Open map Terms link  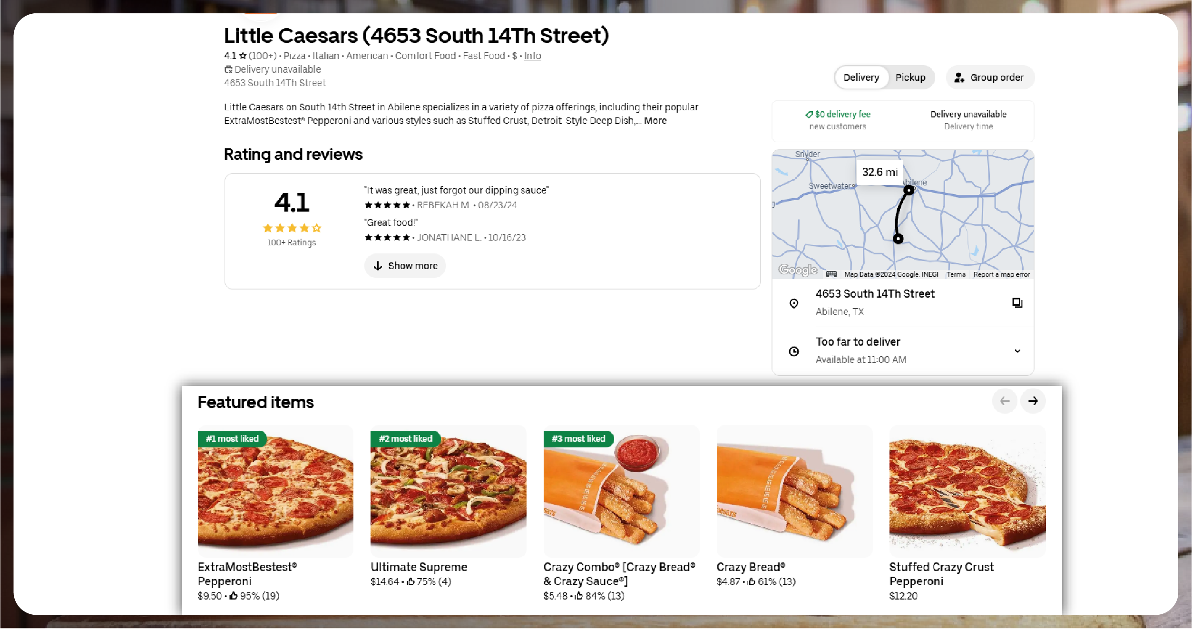click(956, 274)
